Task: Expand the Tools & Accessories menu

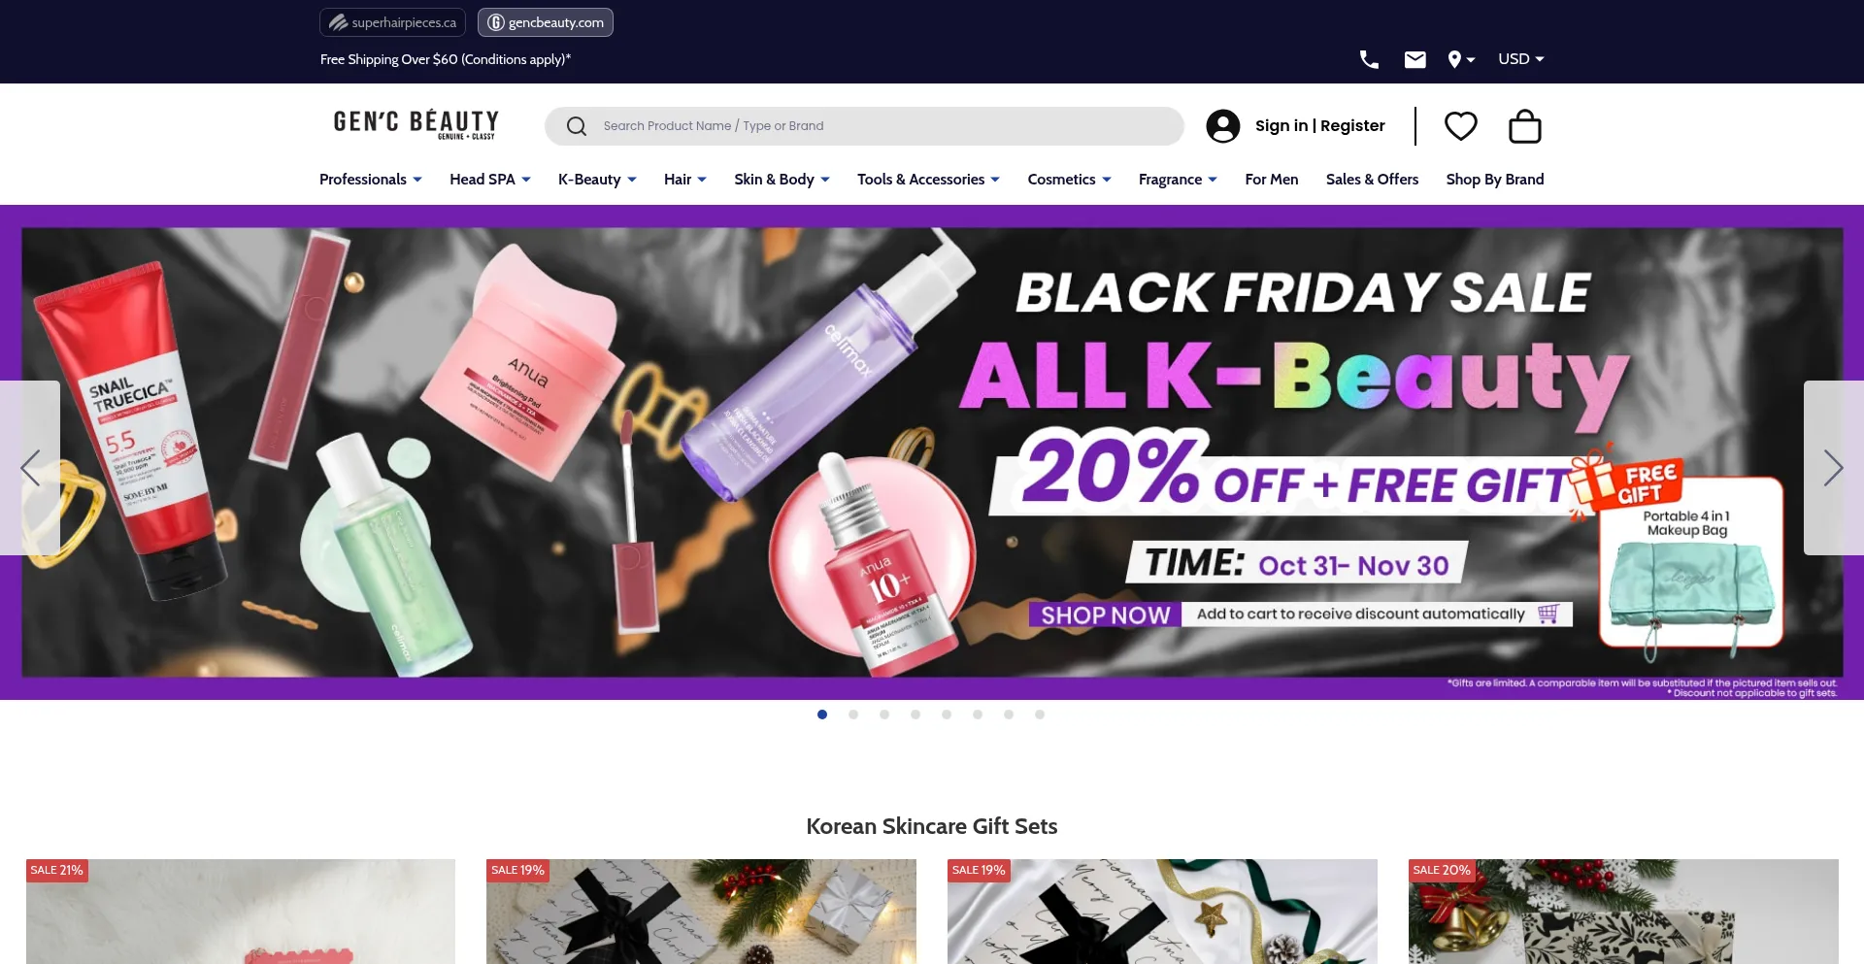Action: pos(928,180)
